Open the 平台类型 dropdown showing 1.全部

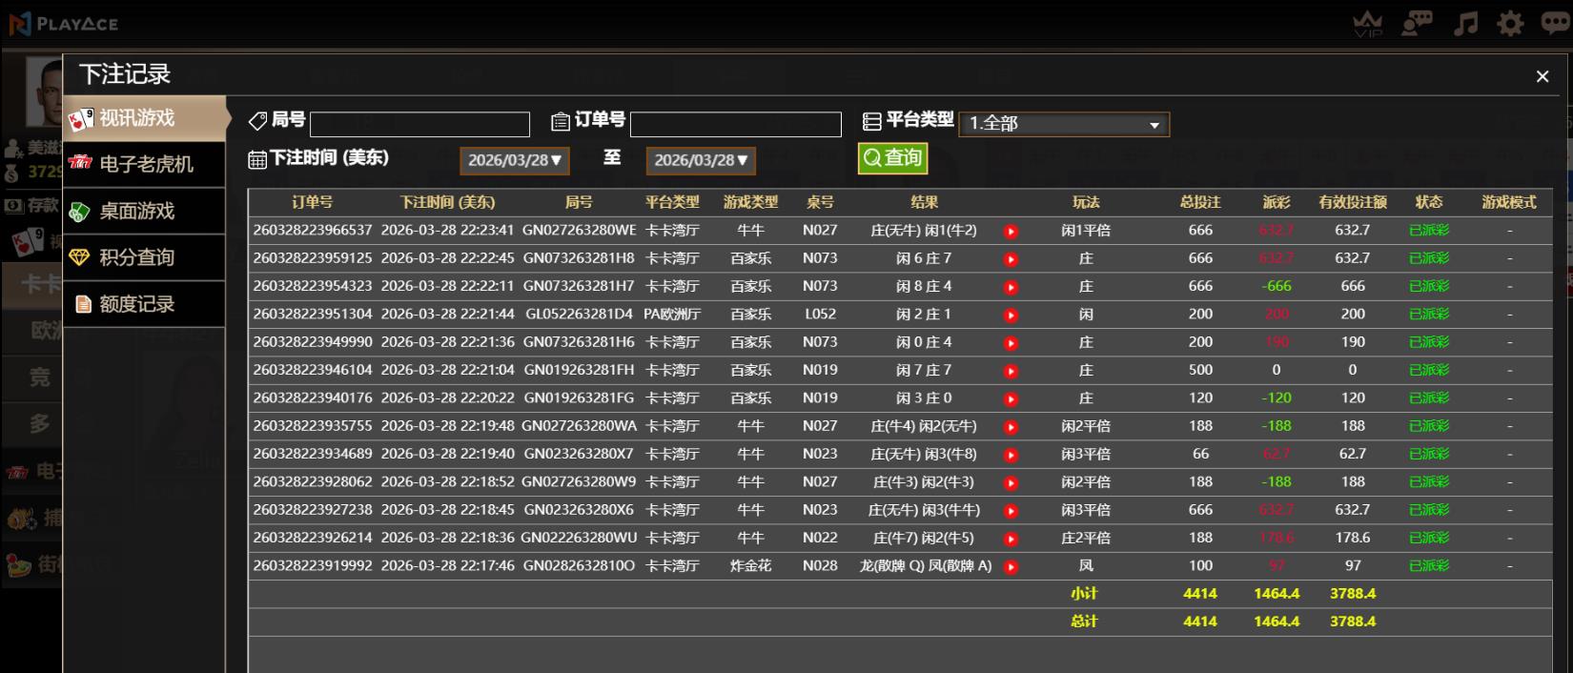[1063, 124]
